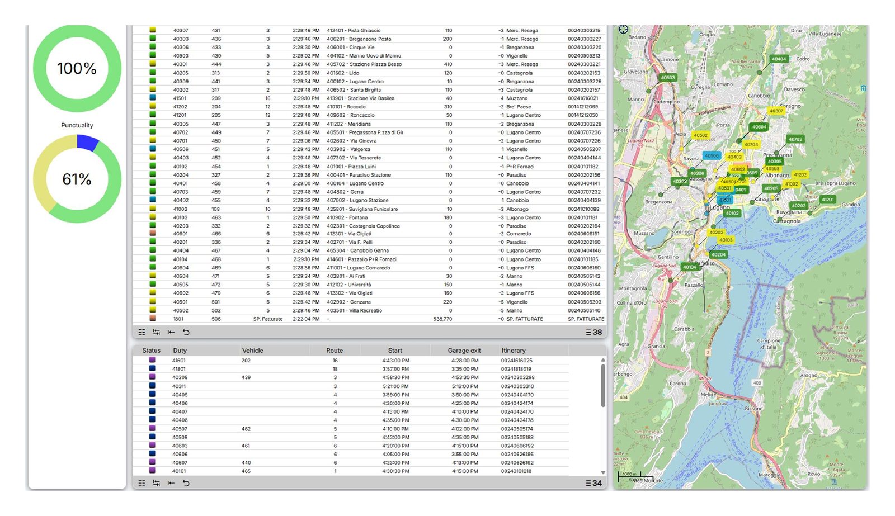Click the 100% donut chart
This screenshot has width=895, height=516.
(x=77, y=68)
